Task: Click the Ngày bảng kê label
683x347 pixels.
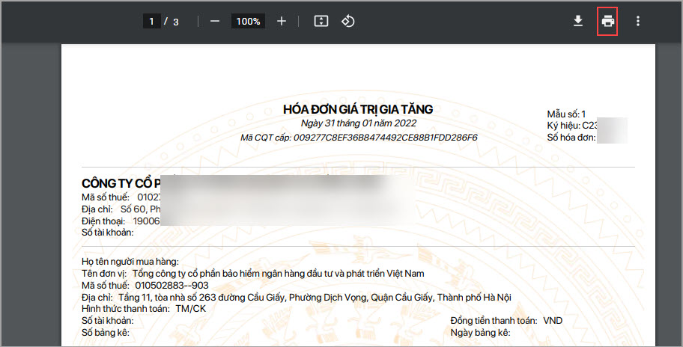Action: (x=480, y=333)
